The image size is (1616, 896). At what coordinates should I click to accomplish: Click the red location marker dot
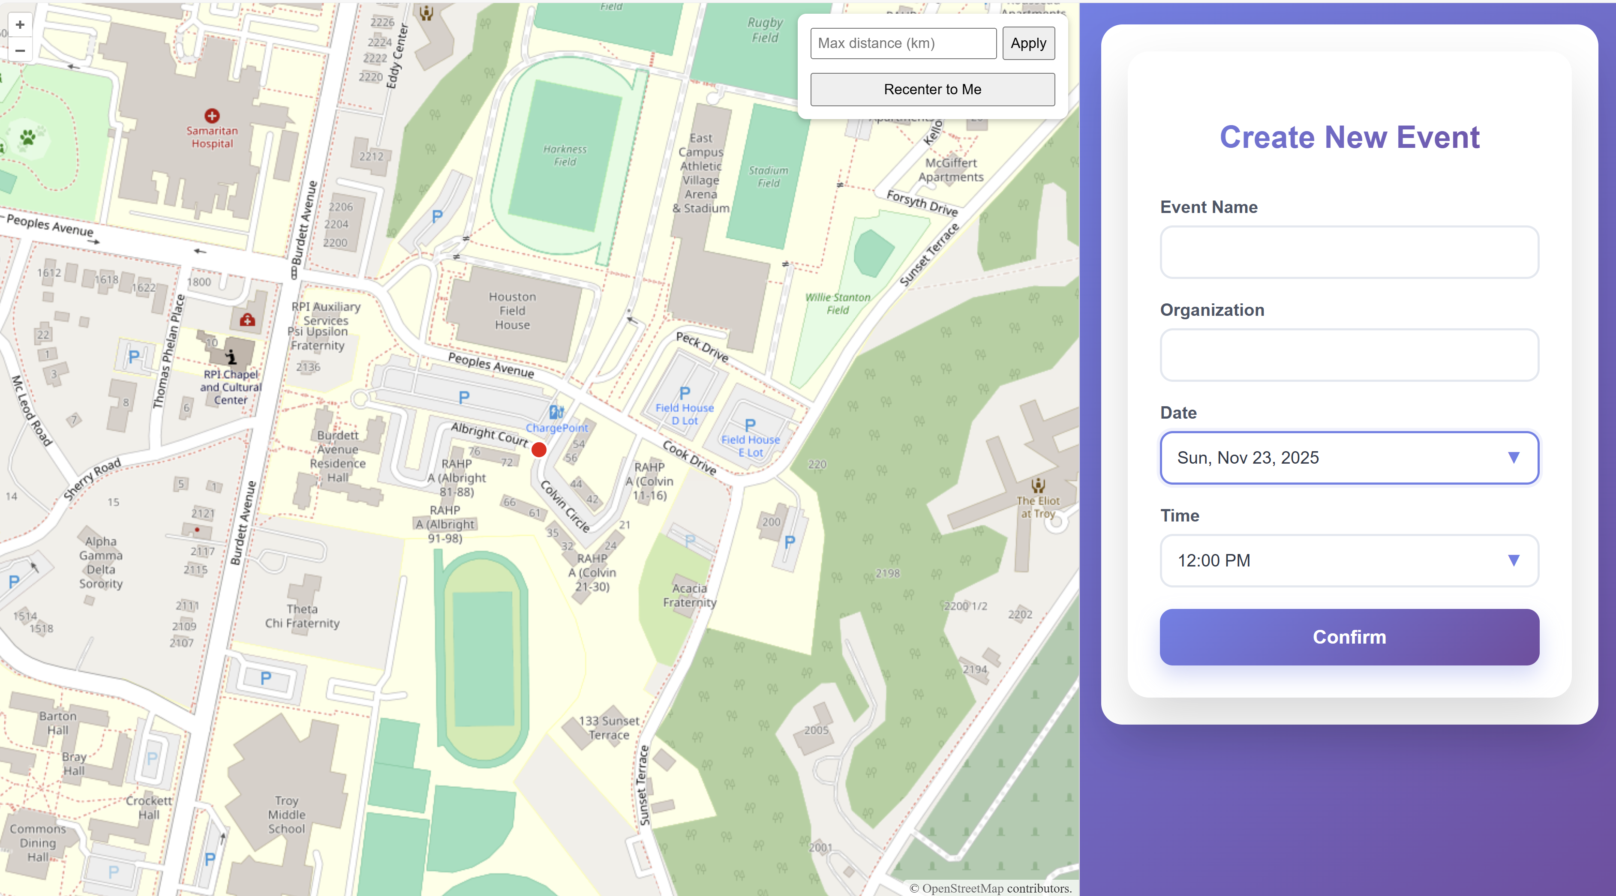(x=539, y=449)
